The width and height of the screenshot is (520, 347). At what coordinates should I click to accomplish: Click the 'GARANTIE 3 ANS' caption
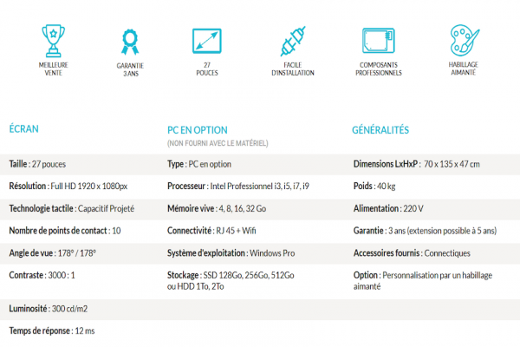130,69
